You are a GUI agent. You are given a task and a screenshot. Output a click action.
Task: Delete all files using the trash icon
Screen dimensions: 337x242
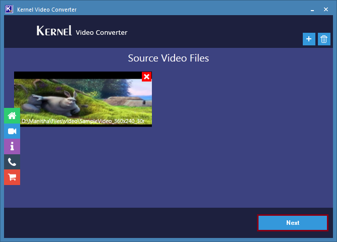point(324,39)
